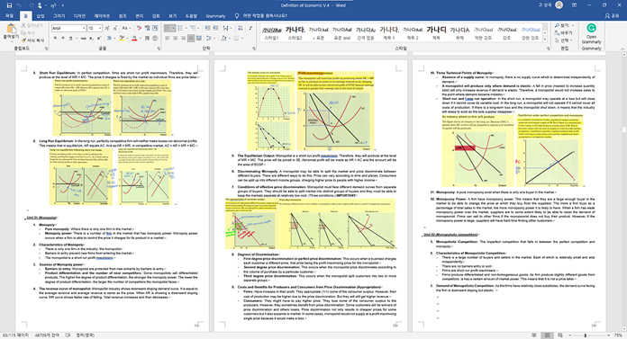The height and width of the screenshot is (339, 627).
Task: Click the Format Painter brush icon
Action: click(23, 40)
